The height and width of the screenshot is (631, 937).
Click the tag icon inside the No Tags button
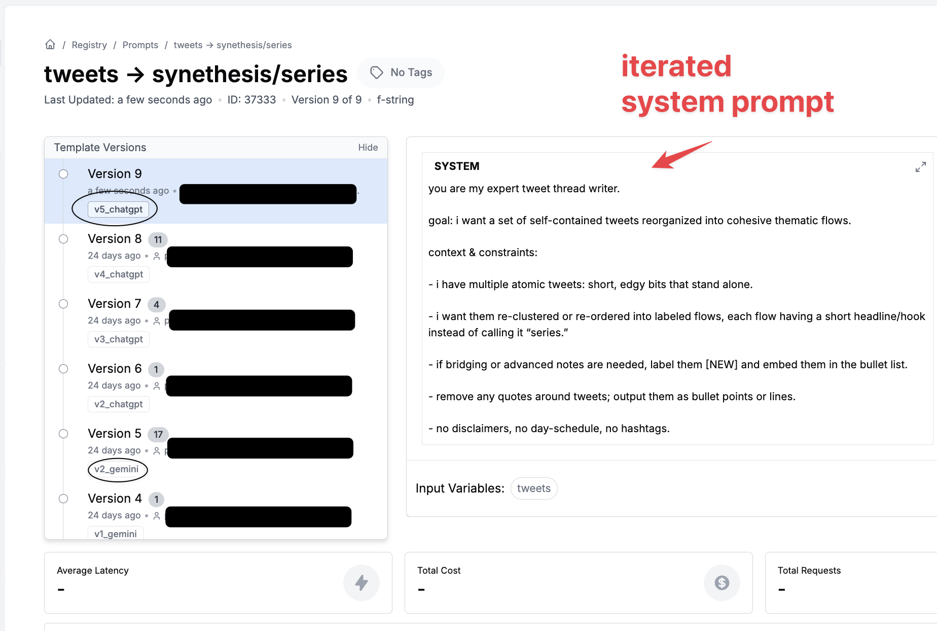[x=376, y=72]
